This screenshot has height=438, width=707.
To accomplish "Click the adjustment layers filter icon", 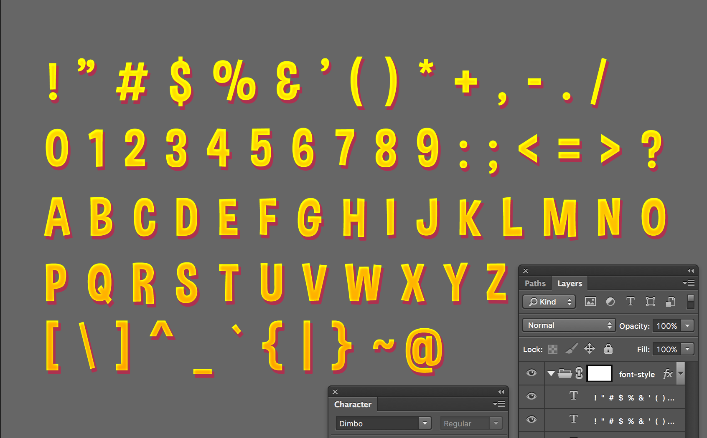I will coord(610,301).
